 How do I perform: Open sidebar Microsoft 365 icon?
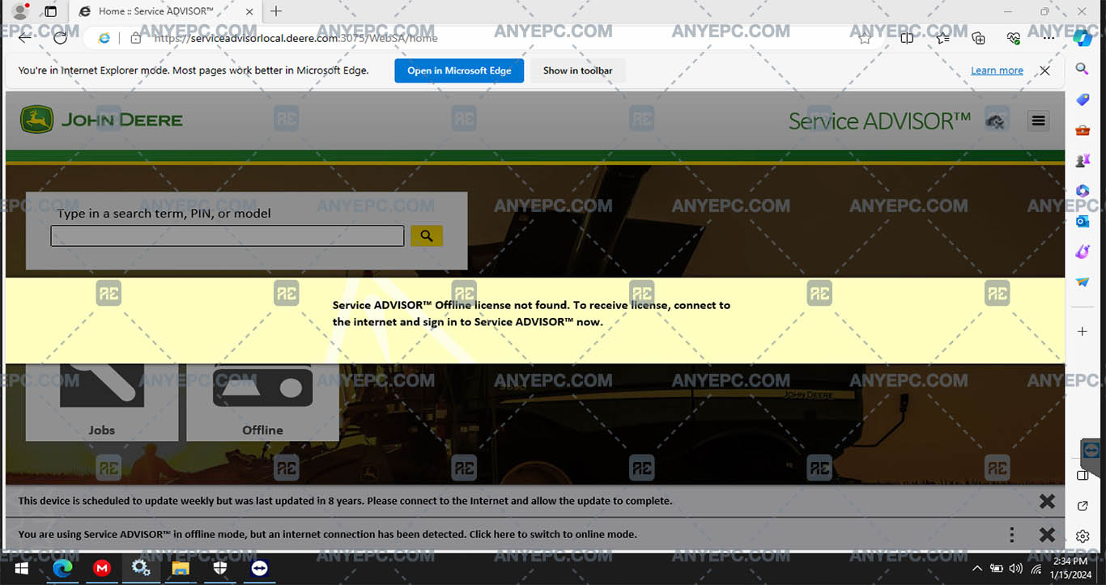tap(1083, 191)
